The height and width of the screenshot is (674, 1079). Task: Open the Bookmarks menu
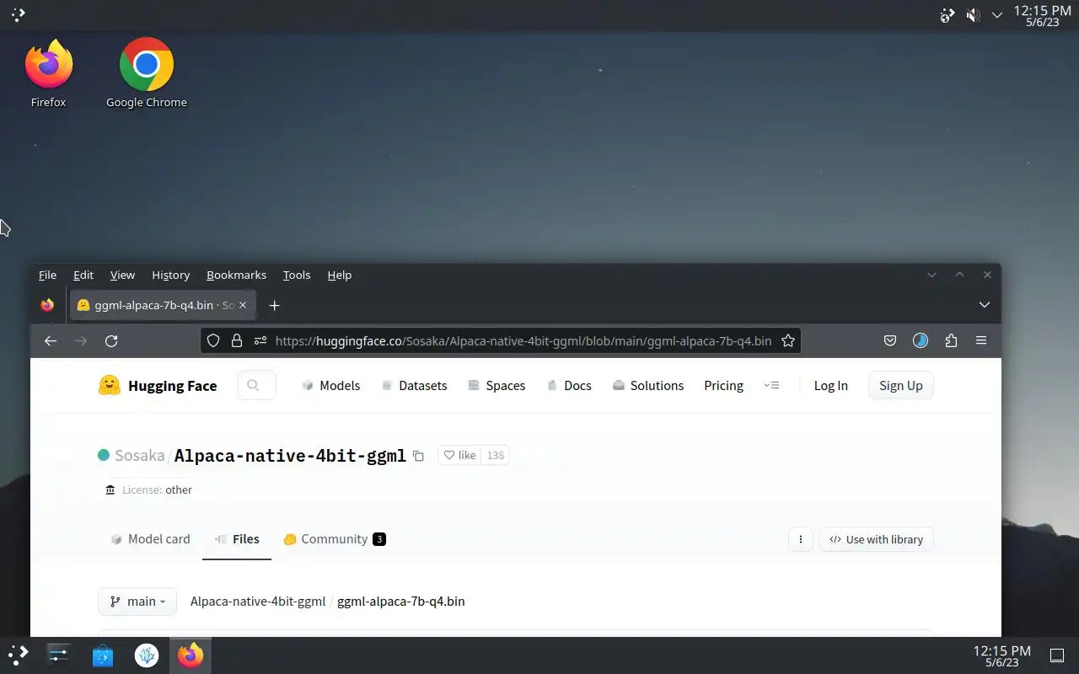coord(236,275)
